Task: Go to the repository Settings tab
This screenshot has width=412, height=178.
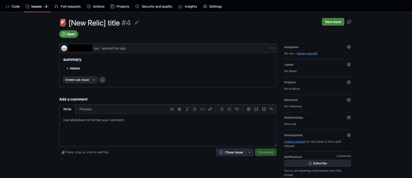Action: 212,6
